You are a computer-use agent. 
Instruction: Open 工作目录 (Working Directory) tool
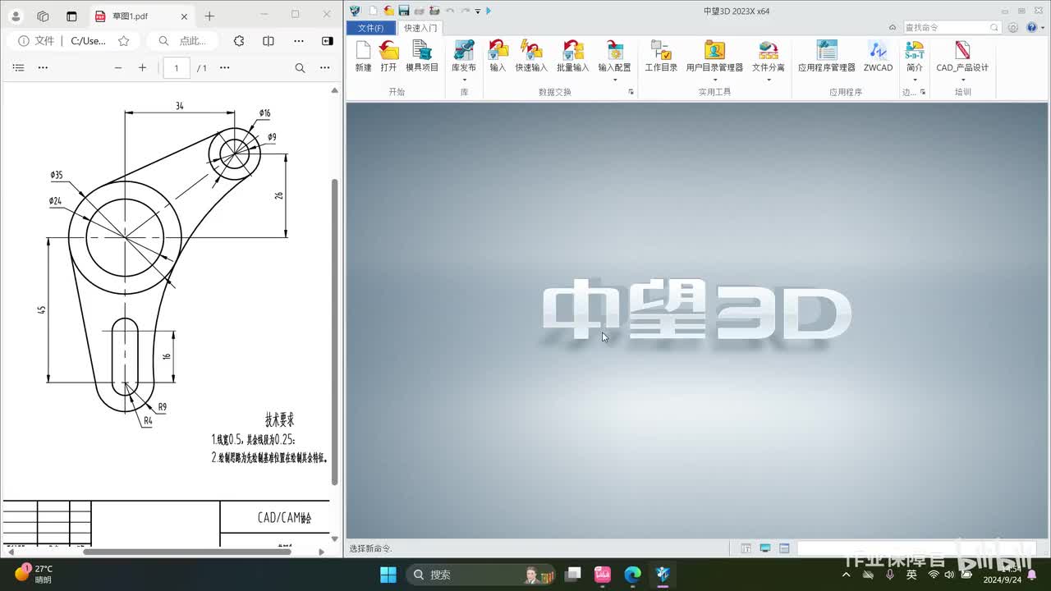[661, 56]
